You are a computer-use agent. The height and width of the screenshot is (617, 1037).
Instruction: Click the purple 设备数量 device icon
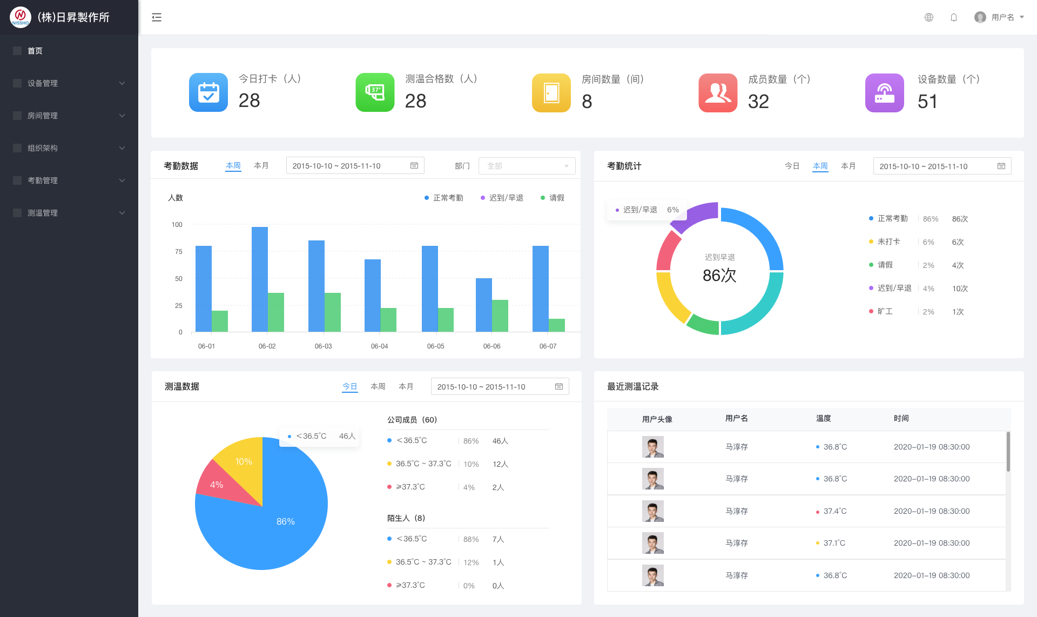884,92
